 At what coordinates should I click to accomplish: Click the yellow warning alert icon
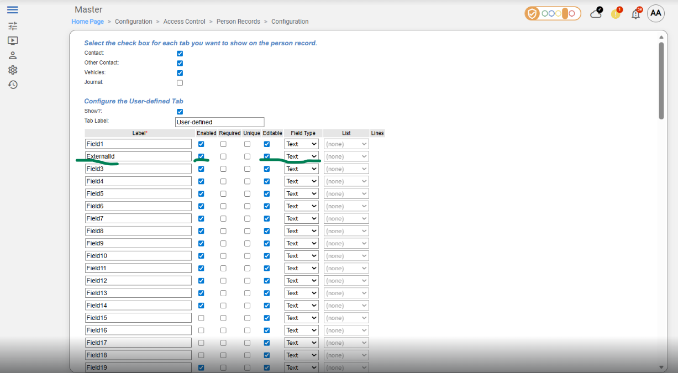(616, 14)
